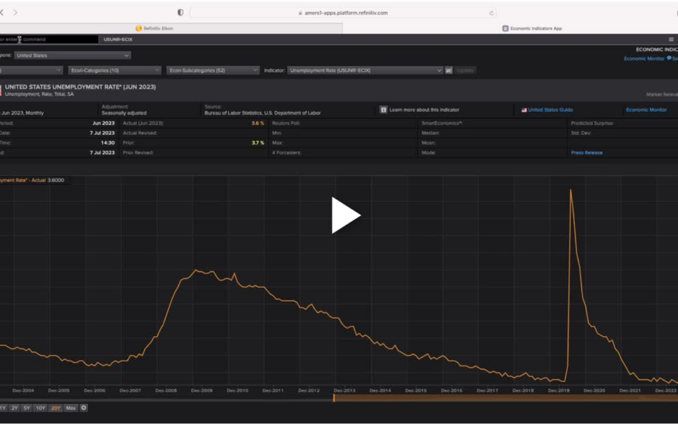Select the 10Y time range
This screenshot has width=678, height=424.
tap(40, 408)
